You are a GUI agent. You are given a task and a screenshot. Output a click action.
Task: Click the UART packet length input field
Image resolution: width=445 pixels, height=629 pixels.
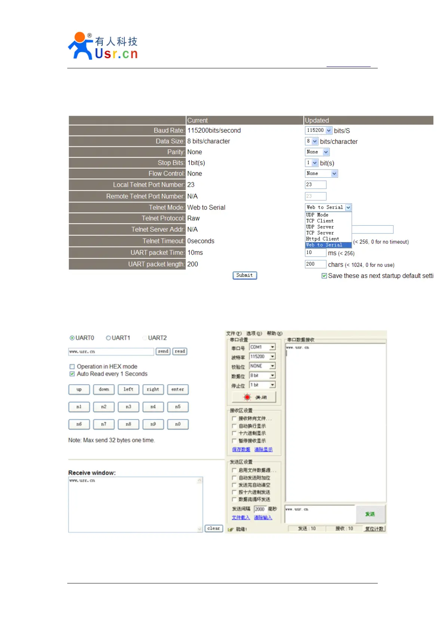pos(316,264)
